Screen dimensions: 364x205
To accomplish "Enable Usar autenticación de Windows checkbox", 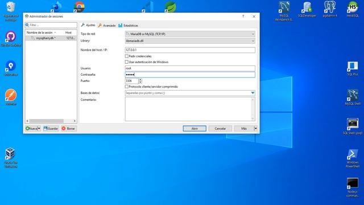I will click(x=126, y=62).
